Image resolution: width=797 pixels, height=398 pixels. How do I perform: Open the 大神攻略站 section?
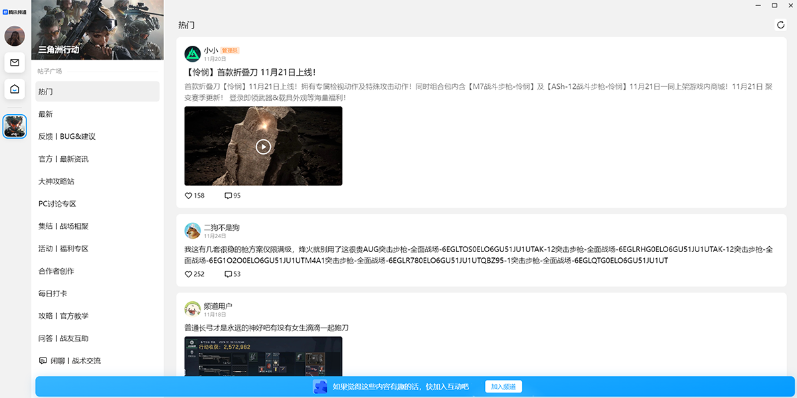[56, 181]
